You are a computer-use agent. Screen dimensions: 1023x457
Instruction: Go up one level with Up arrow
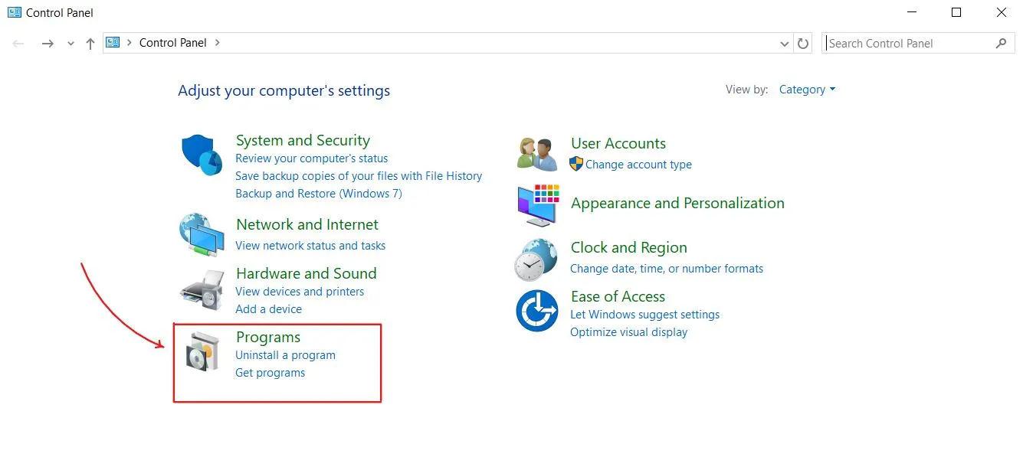[90, 44]
